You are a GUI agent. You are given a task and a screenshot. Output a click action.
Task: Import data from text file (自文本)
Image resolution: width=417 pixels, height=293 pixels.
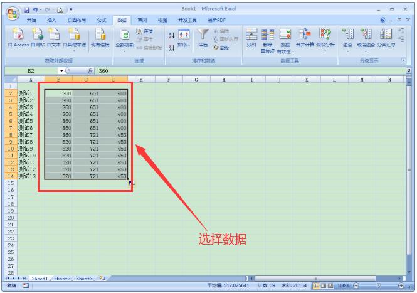pos(54,38)
